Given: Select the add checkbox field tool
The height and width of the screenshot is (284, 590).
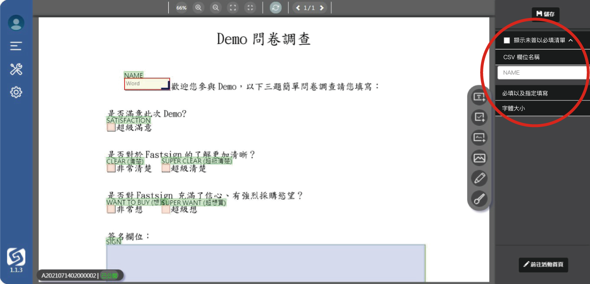Looking at the screenshot, I should click(x=479, y=117).
